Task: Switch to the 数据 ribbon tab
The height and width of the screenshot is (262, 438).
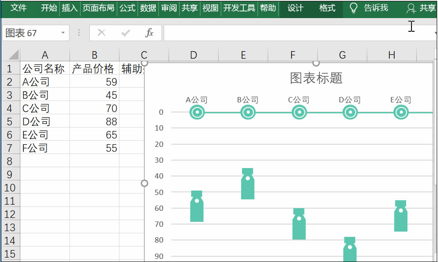Action: (148, 7)
